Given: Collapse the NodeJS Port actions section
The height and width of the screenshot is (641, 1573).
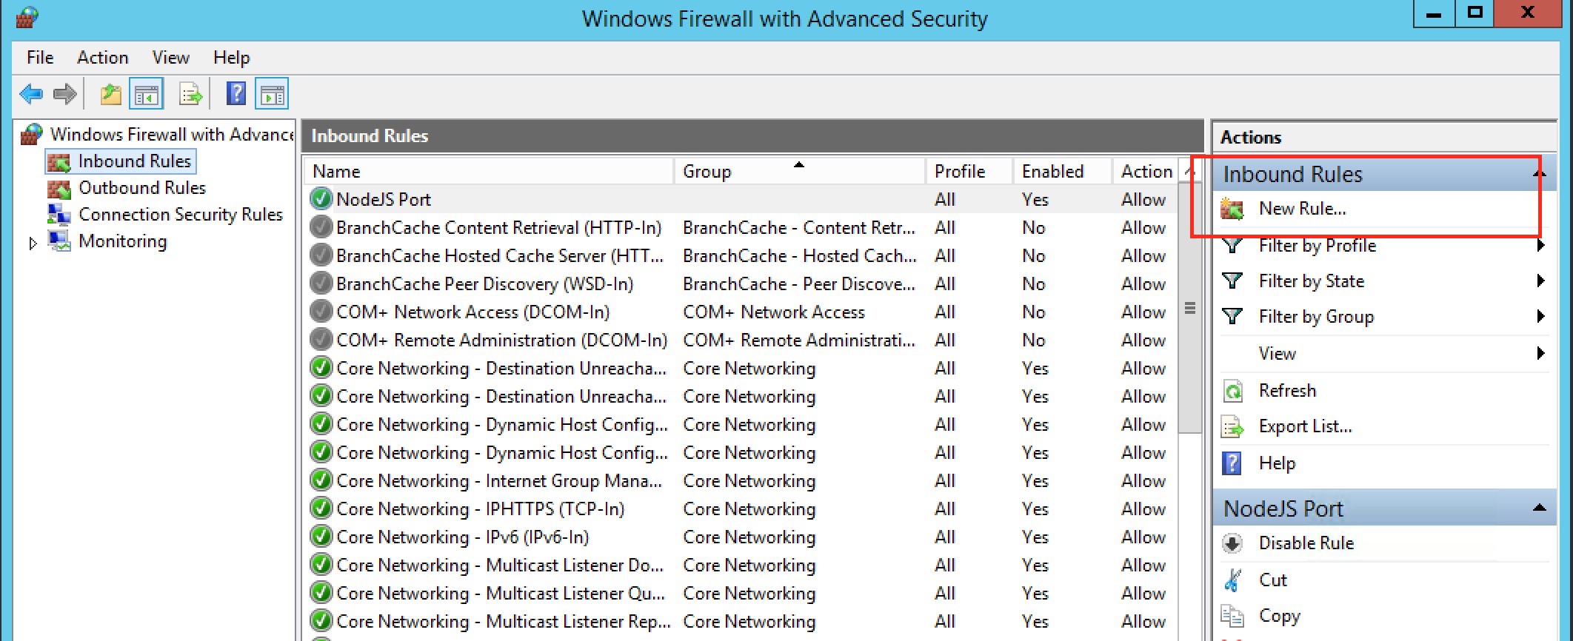Looking at the screenshot, I should coord(1539,508).
